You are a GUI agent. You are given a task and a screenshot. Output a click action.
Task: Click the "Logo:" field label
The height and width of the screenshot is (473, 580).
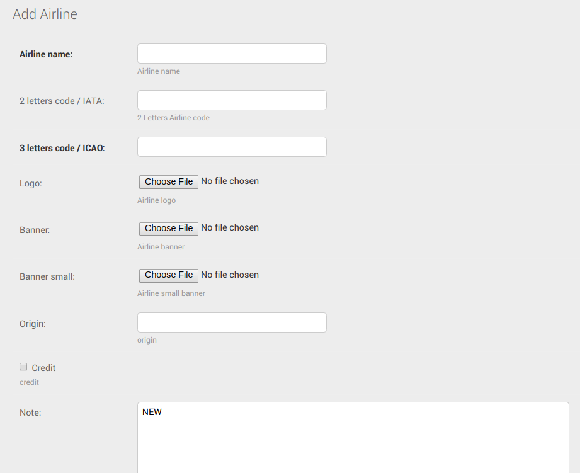pyautogui.click(x=30, y=183)
